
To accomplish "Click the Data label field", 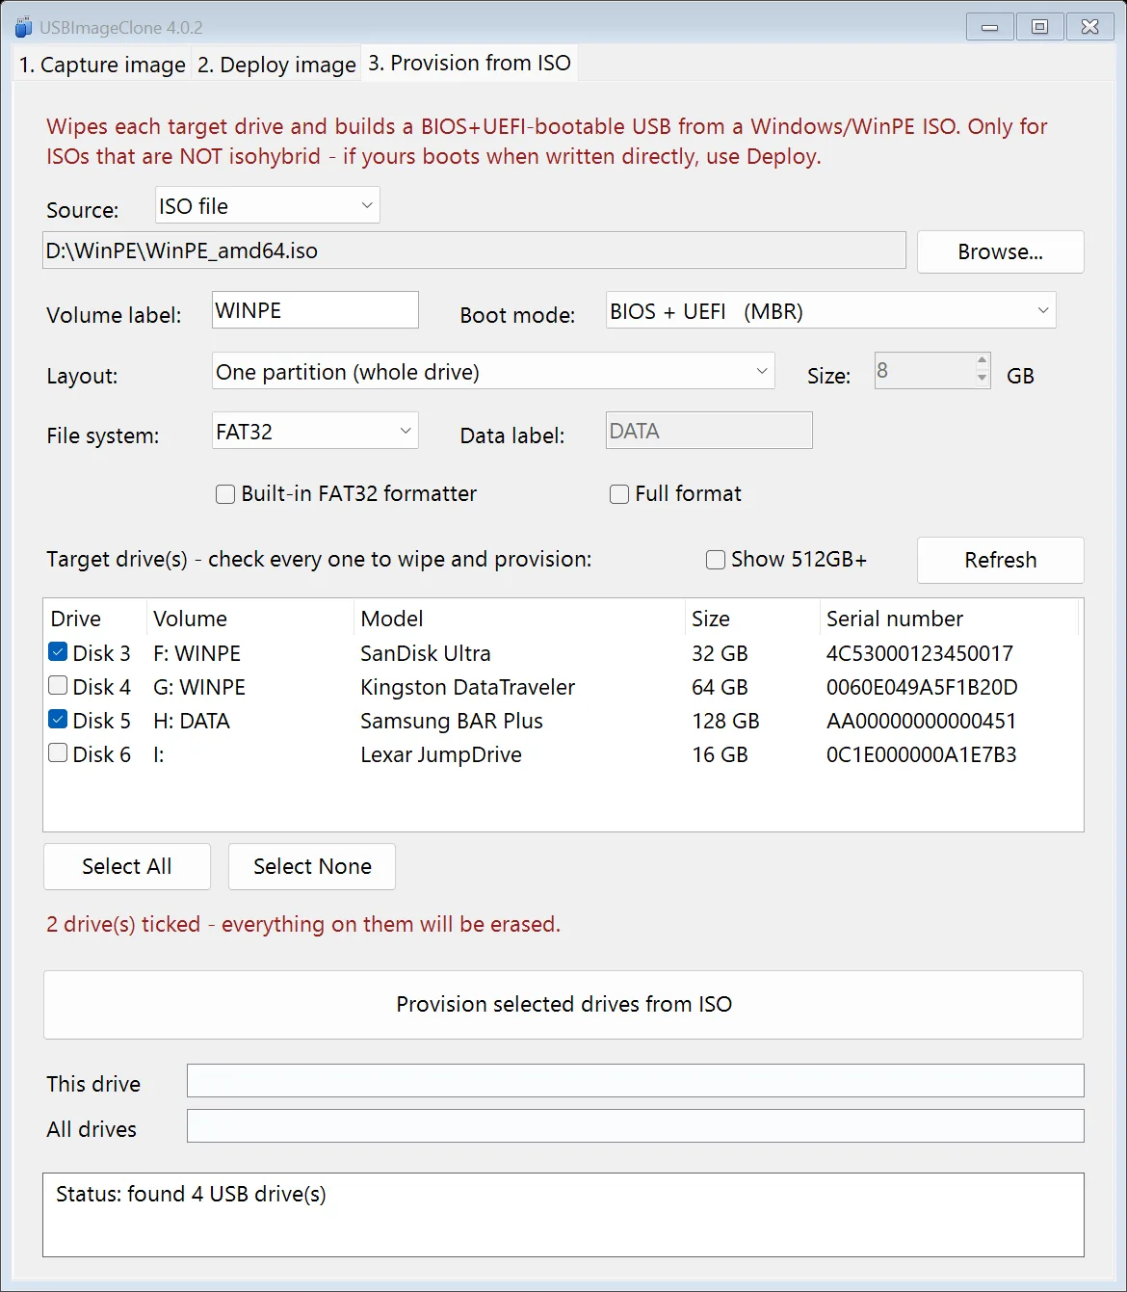I will click(x=709, y=431).
